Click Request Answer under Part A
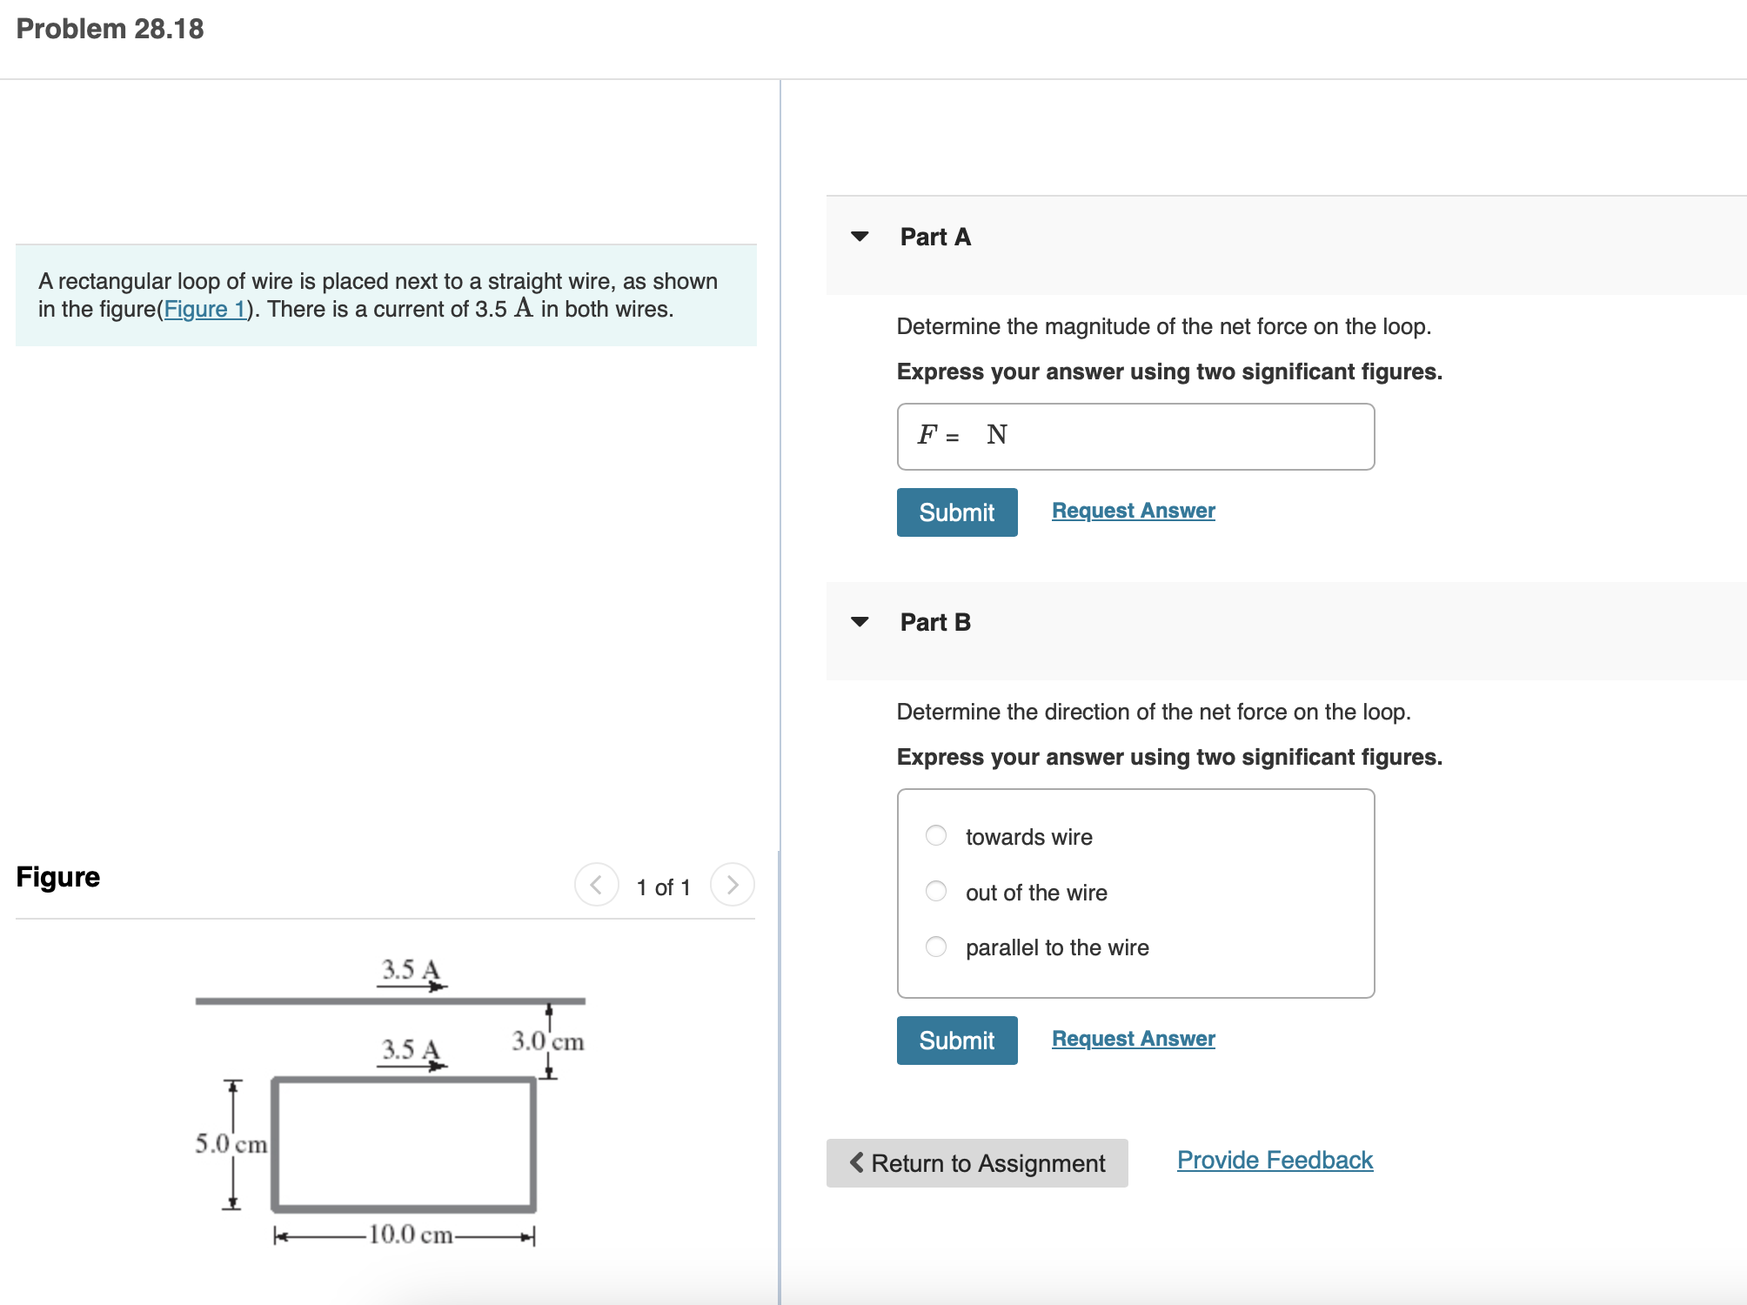Screen dimensions: 1747x1305 click(1132, 511)
